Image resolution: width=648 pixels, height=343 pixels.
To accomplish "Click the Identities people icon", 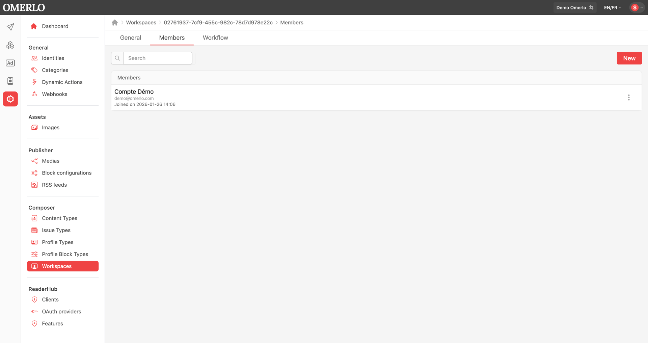I will point(34,58).
